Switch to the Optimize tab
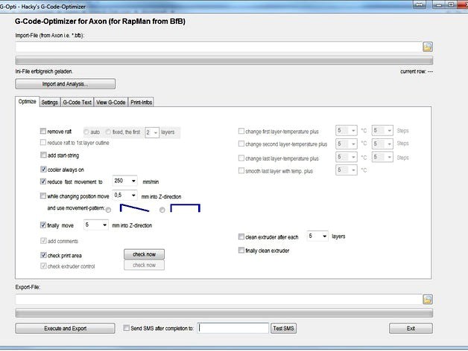The image size is (468, 351). point(27,101)
